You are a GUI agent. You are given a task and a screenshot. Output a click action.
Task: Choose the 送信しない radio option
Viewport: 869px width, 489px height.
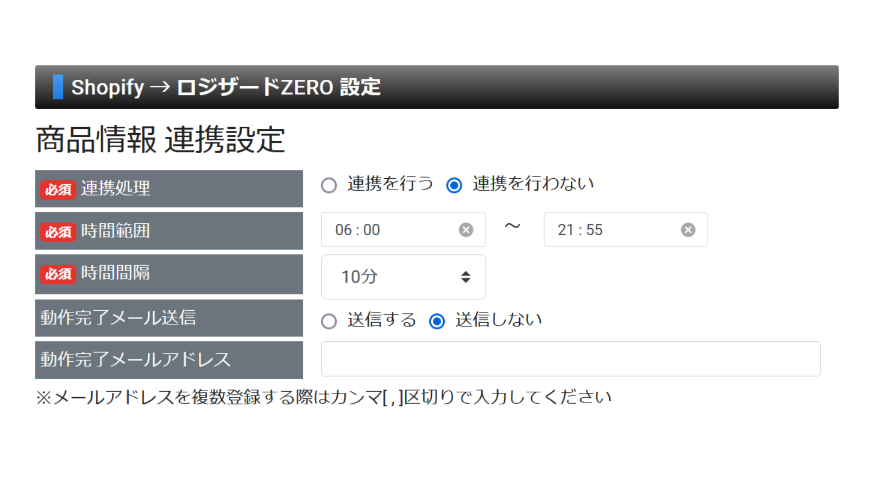click(x=437, y=321)
